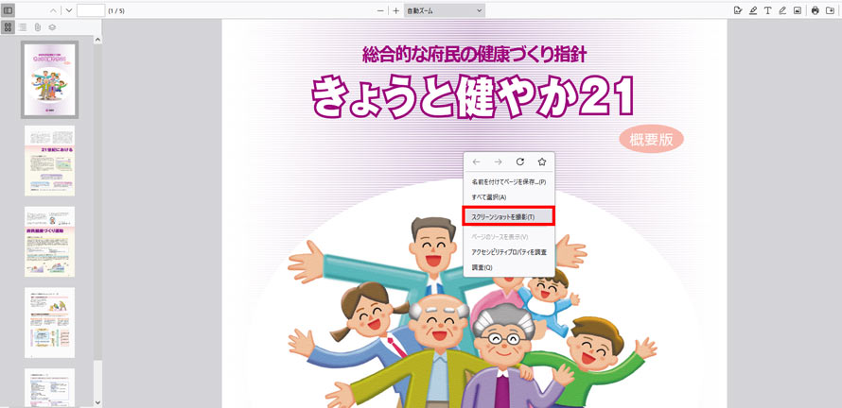
Task: Save the PDF with download icon
Action: point(832,10)
